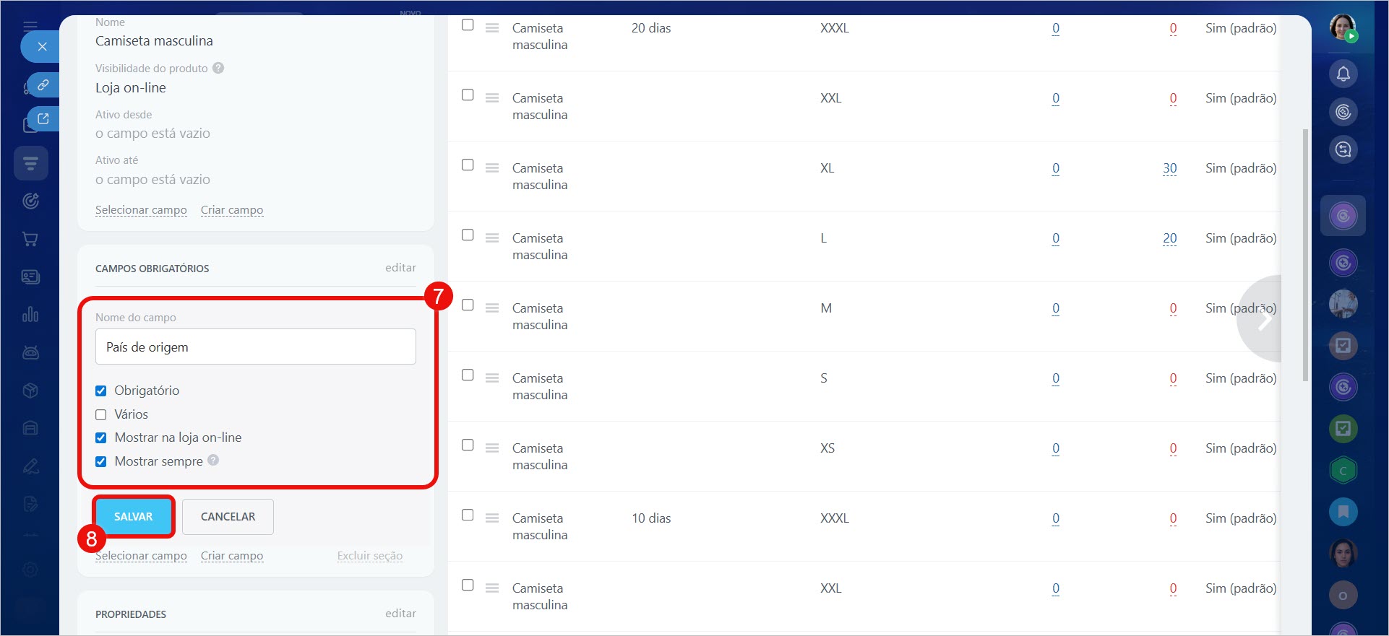Viewport: 1389px width, 636px height.
Task: Click drag handle of XL Camiseta row
Action: click(492, 168)
